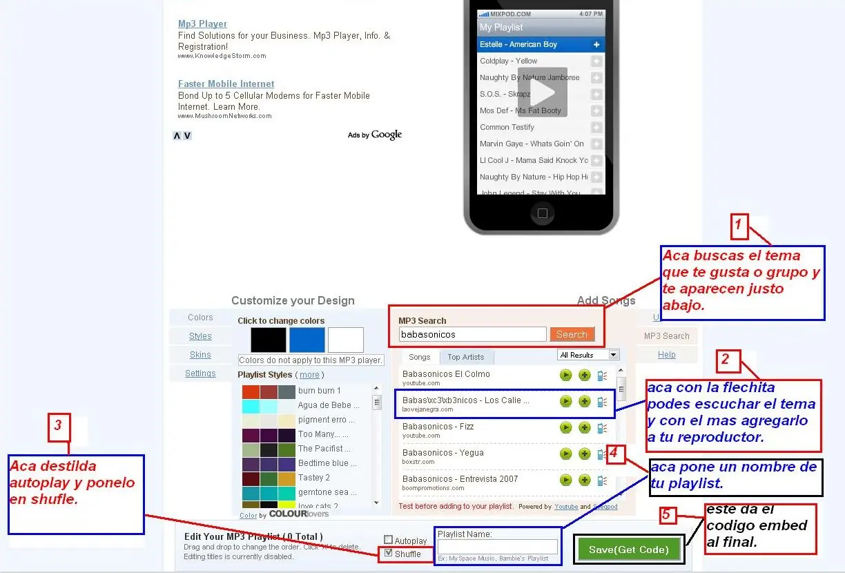845x573 pixels.
Task: Click the next ad arrow
Action: tap(187, 136)
